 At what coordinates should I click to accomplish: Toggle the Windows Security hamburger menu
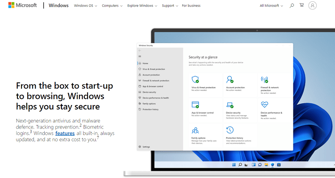coord(140,57)
